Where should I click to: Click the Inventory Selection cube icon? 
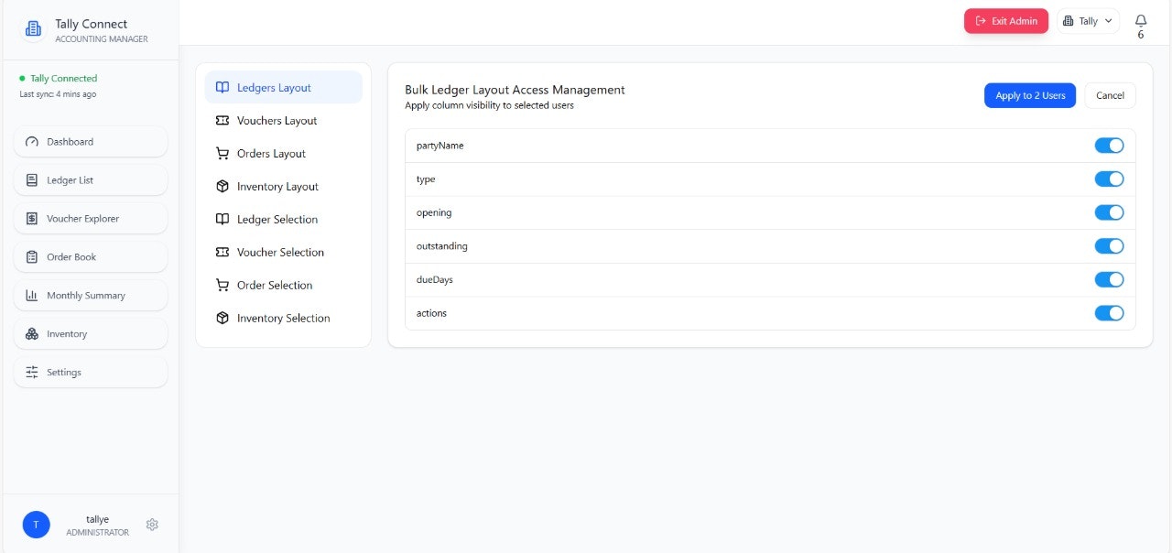pos(222,319)
